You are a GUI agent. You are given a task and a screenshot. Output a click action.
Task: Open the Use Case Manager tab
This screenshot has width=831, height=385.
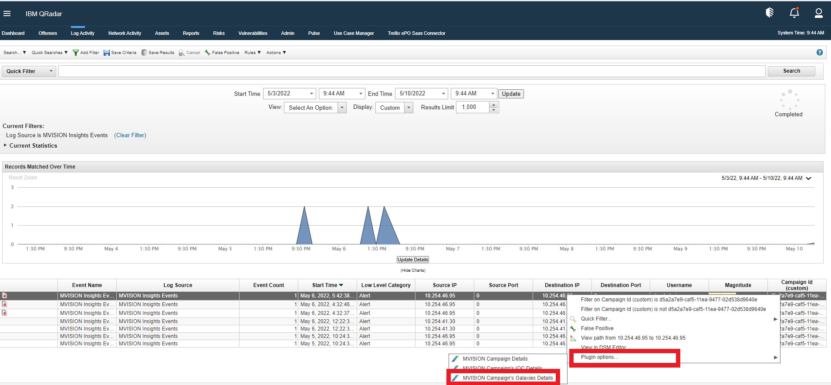[x=354, y=33]
